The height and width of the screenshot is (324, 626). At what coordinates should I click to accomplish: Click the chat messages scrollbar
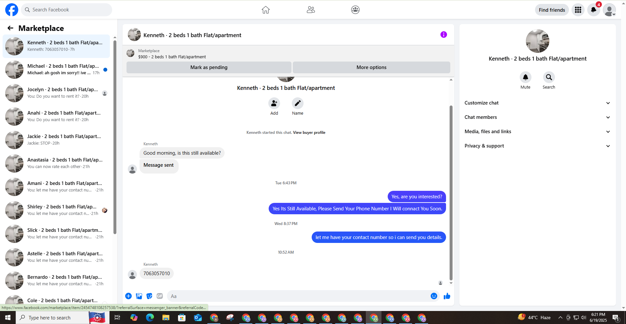pyautogui.click(x=451, y=192)
